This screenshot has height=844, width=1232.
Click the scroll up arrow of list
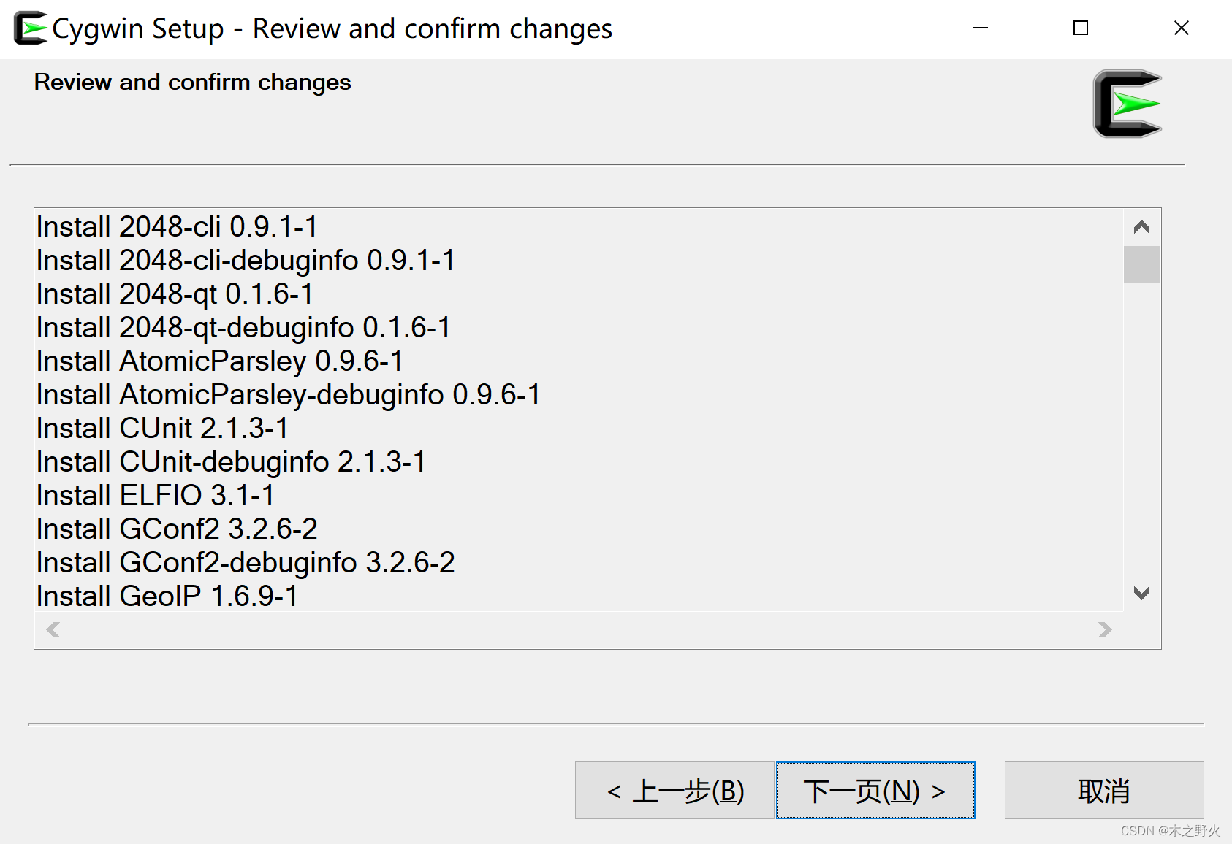coord(1141,227)
